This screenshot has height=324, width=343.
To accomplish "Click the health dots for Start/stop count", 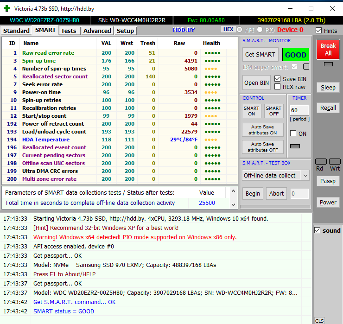I will pyautogui.click(x=210, y=116).
